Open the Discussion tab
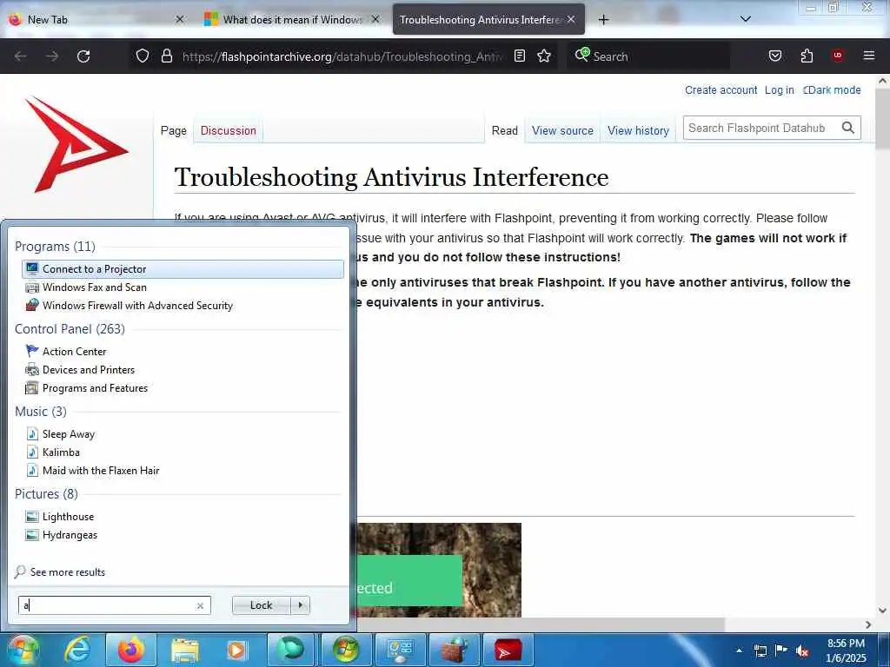This screenshot has width=890, height=667. click(x=229, y=130)
